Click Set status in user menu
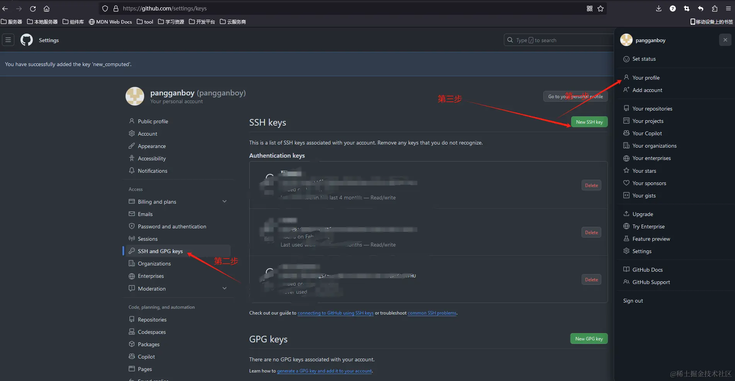Viewport: 735px width, 381px height. 644,59
